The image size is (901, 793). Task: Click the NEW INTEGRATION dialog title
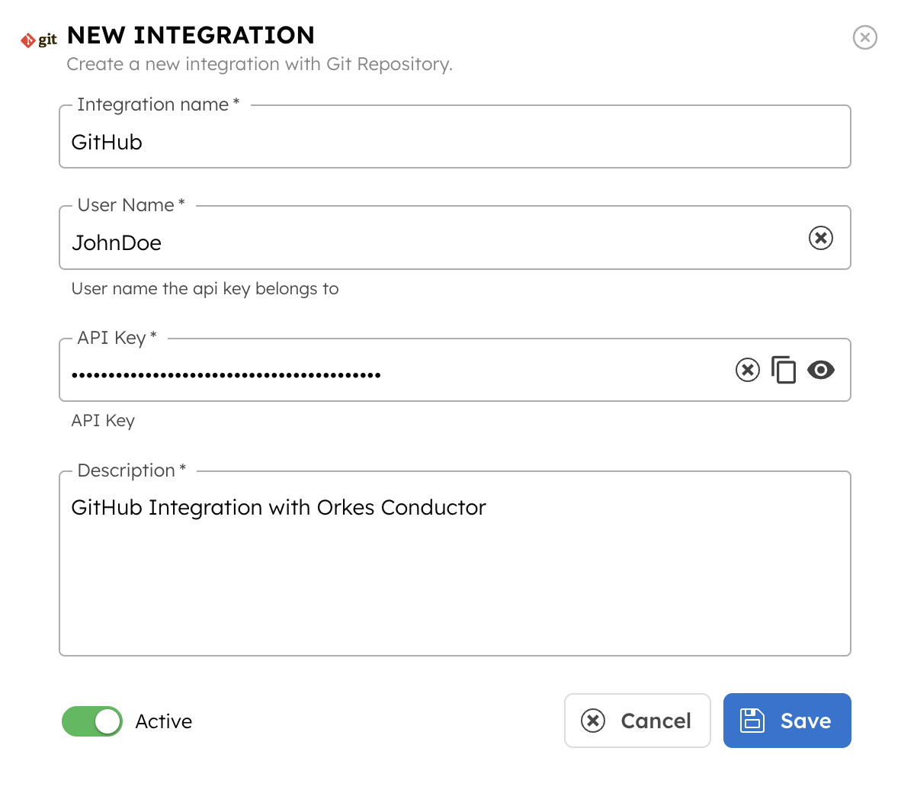[x=191, y=35]
